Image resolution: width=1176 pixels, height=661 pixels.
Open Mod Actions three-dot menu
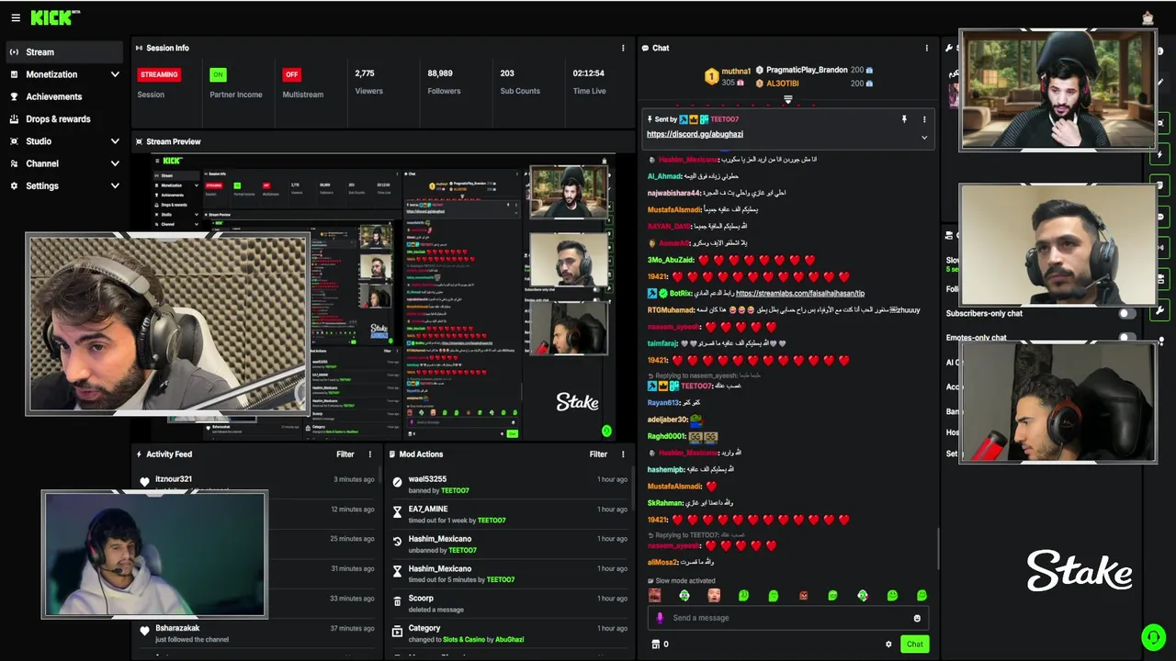click(623, 454)
